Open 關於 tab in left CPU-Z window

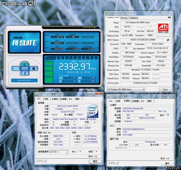[78, 99]
